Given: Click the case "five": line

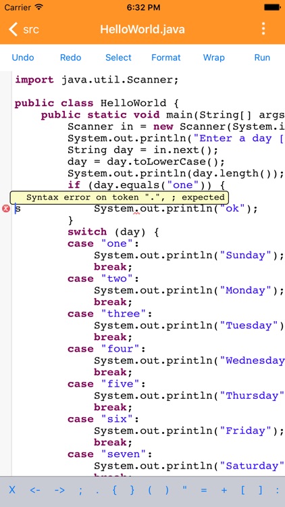Looking at the screenshot, I should pos(107,384).
